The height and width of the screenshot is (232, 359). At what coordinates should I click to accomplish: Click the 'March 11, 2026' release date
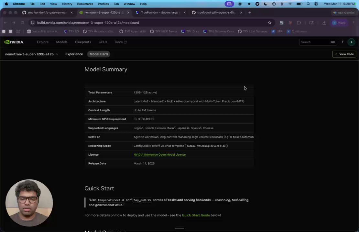point(144,164)
